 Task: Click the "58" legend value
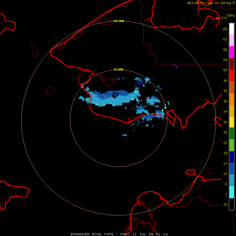point(225,50)
